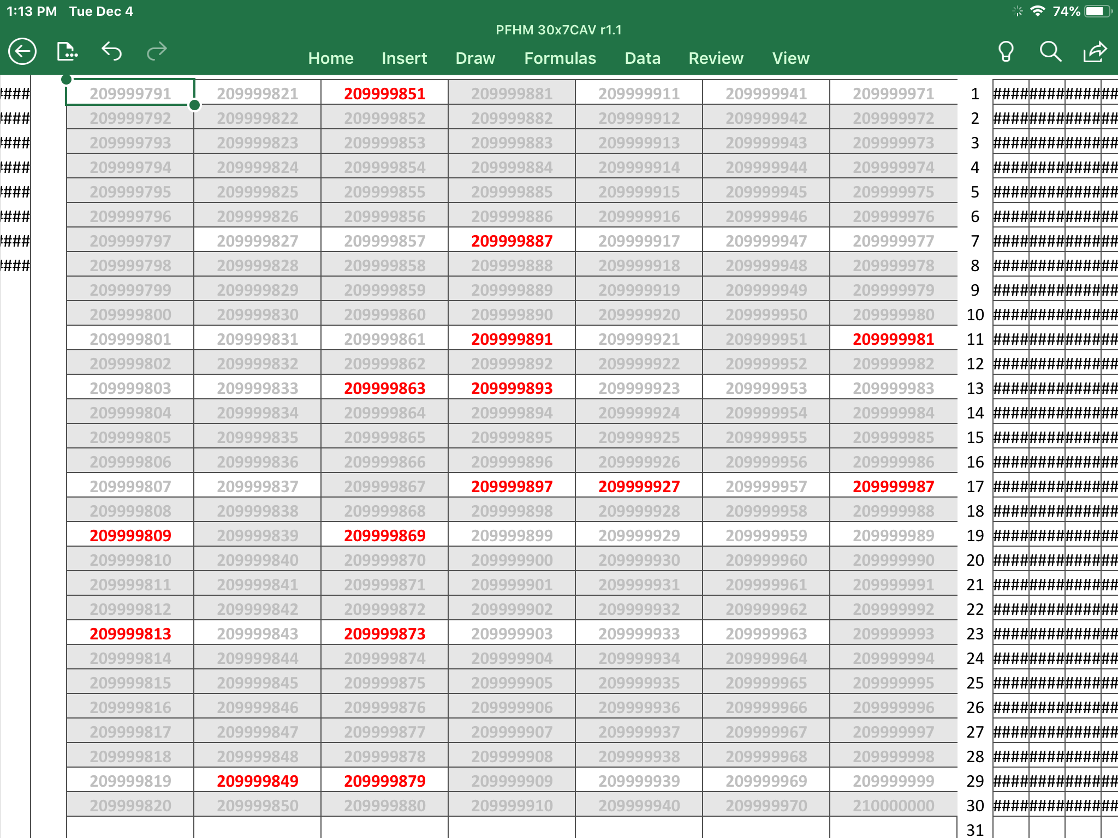
Task: Open the Home ribbon tab
Action: coord(330,58)
